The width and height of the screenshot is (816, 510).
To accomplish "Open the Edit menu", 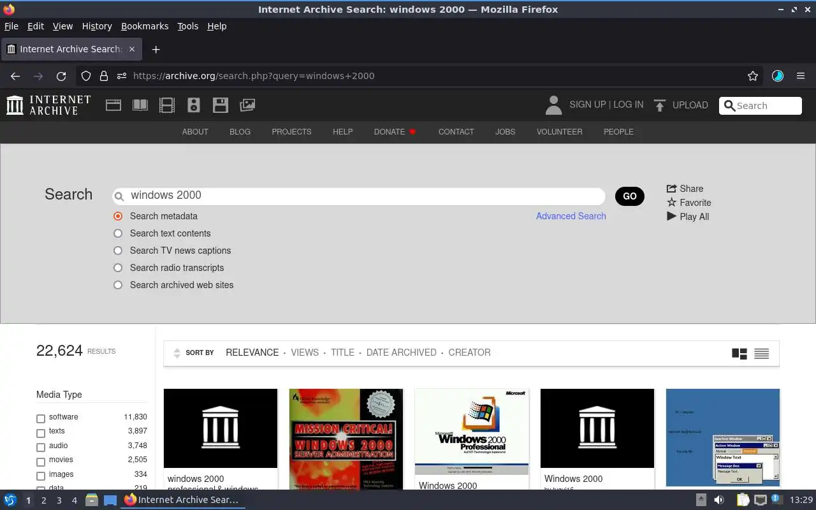I will click(36, 26).
